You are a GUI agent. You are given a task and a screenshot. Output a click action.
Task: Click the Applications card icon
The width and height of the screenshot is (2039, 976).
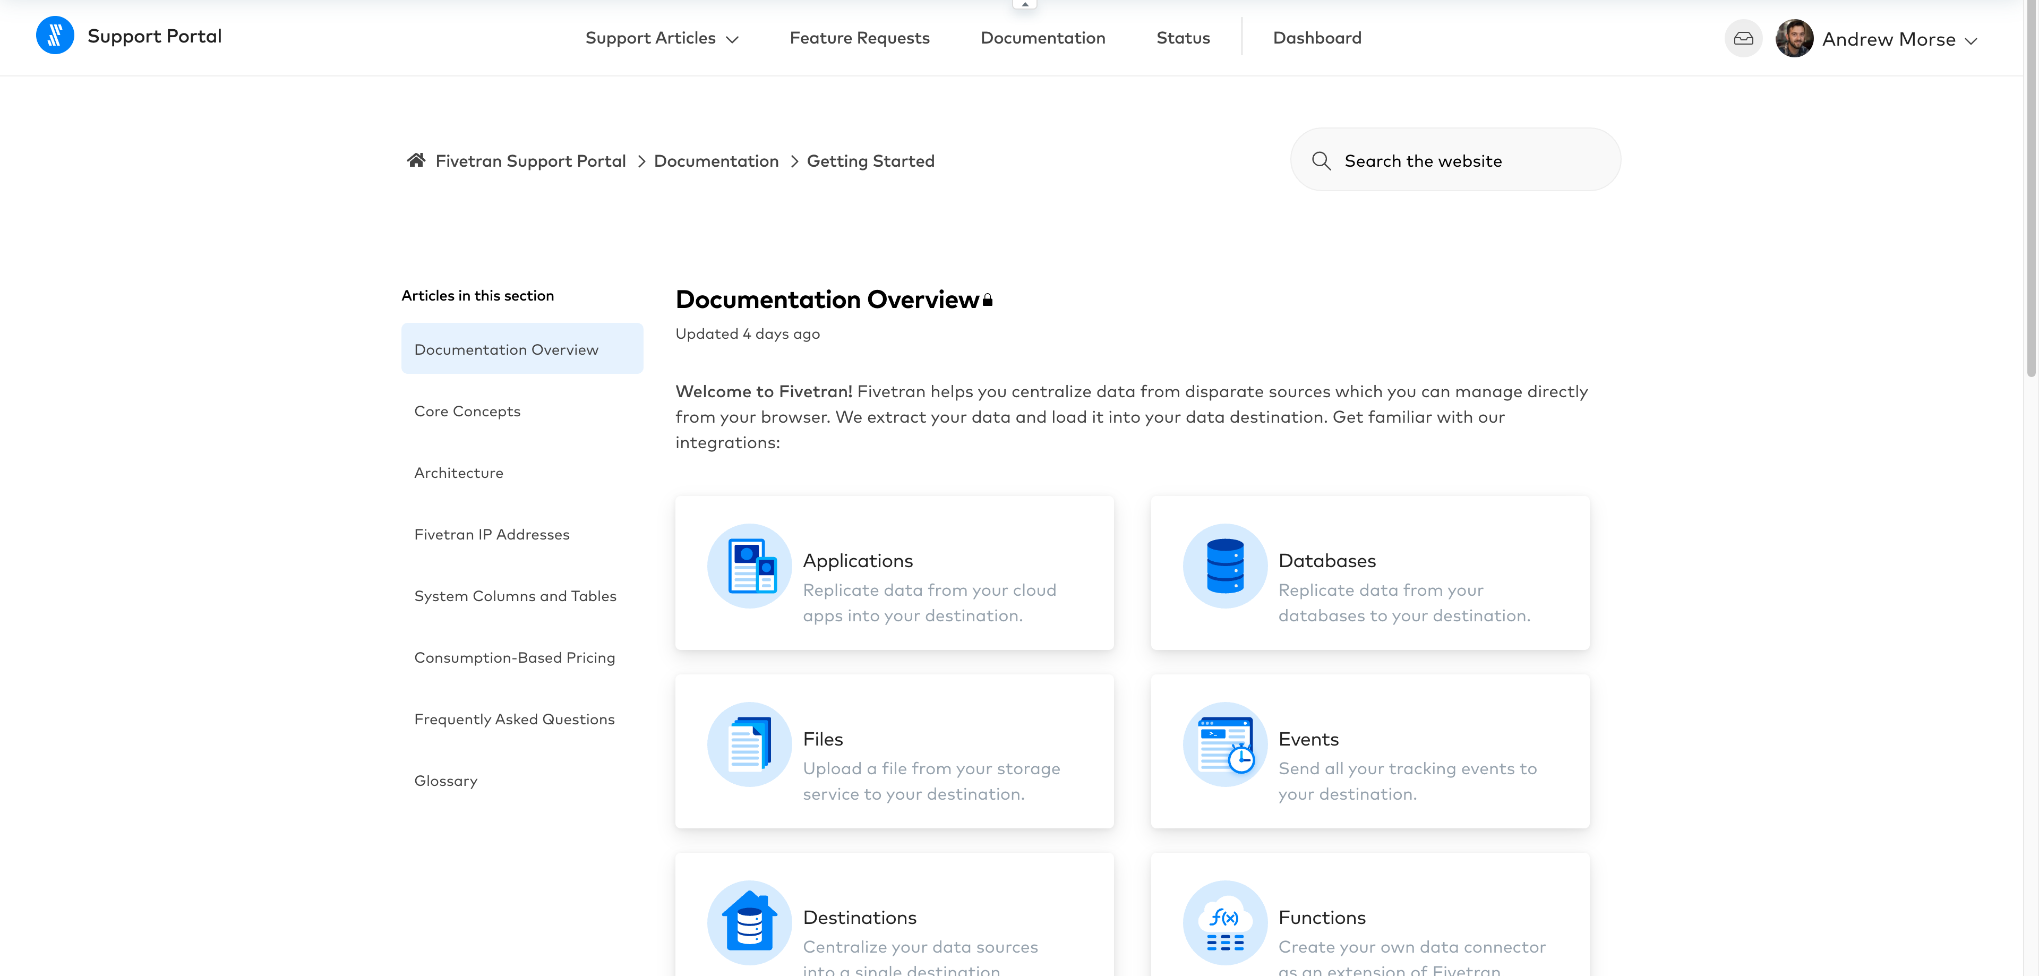pyautogui.click(x=749, y=566)
